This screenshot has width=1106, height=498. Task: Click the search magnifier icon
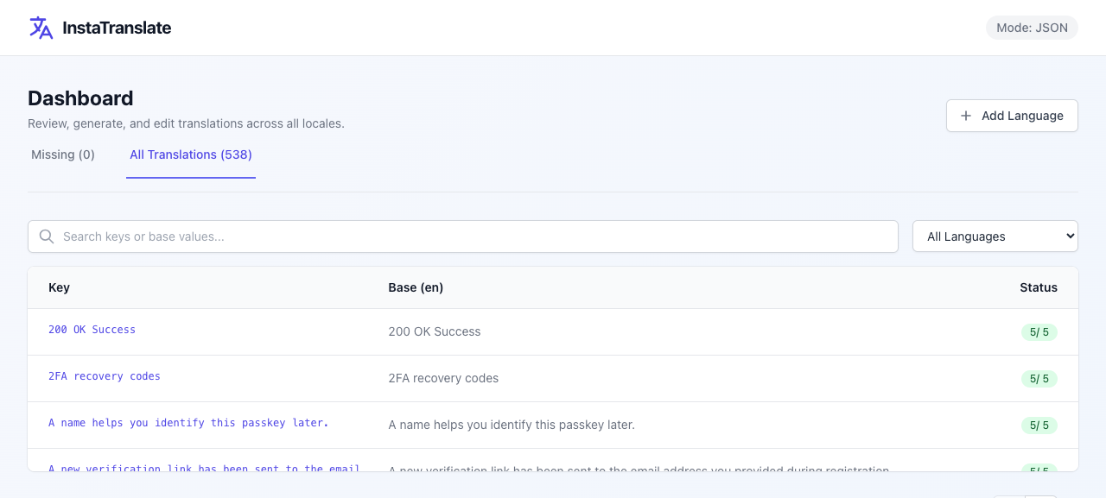click(47, 236)
